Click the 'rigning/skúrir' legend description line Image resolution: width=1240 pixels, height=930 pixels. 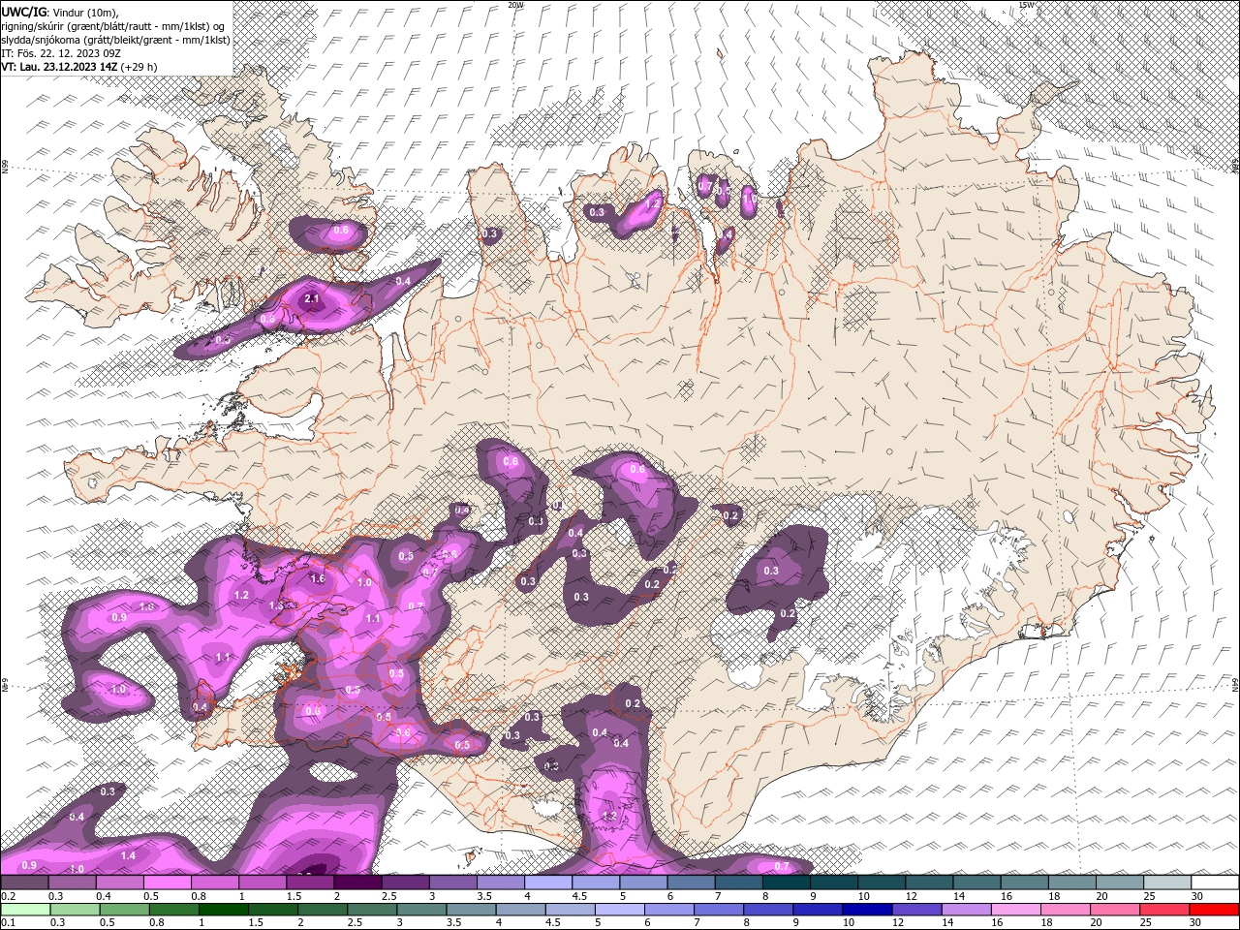113,25
